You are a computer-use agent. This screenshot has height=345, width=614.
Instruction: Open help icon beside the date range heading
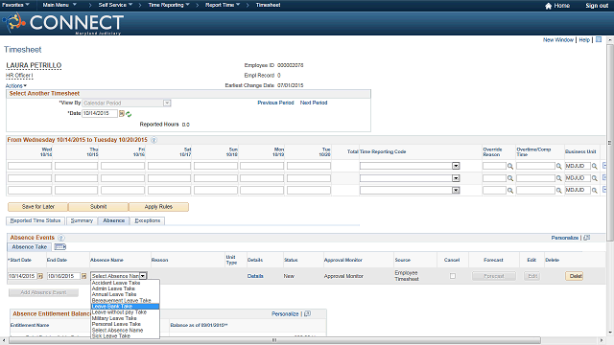pos(153,140)
